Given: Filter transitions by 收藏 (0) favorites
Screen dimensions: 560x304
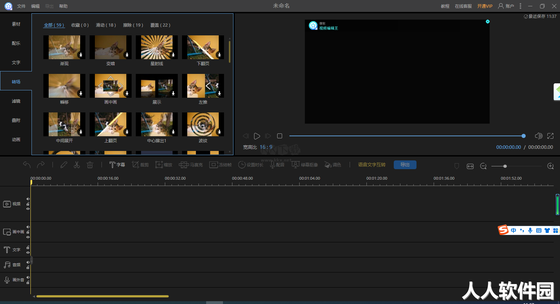Looking at the screenshot, I should [80, 25].
